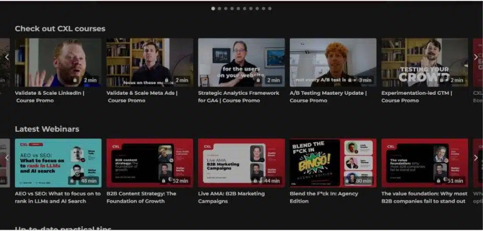The image size is (483, 231).
Task: Click the lock icon on the Validate & Scale LinkedIn thumbnail
Action: (x=75, y=80)
